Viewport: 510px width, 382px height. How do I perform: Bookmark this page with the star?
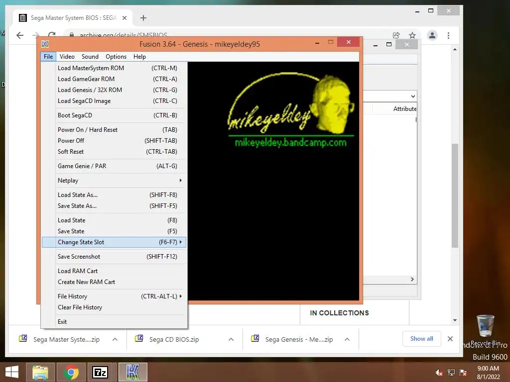(x=412, y=35)
